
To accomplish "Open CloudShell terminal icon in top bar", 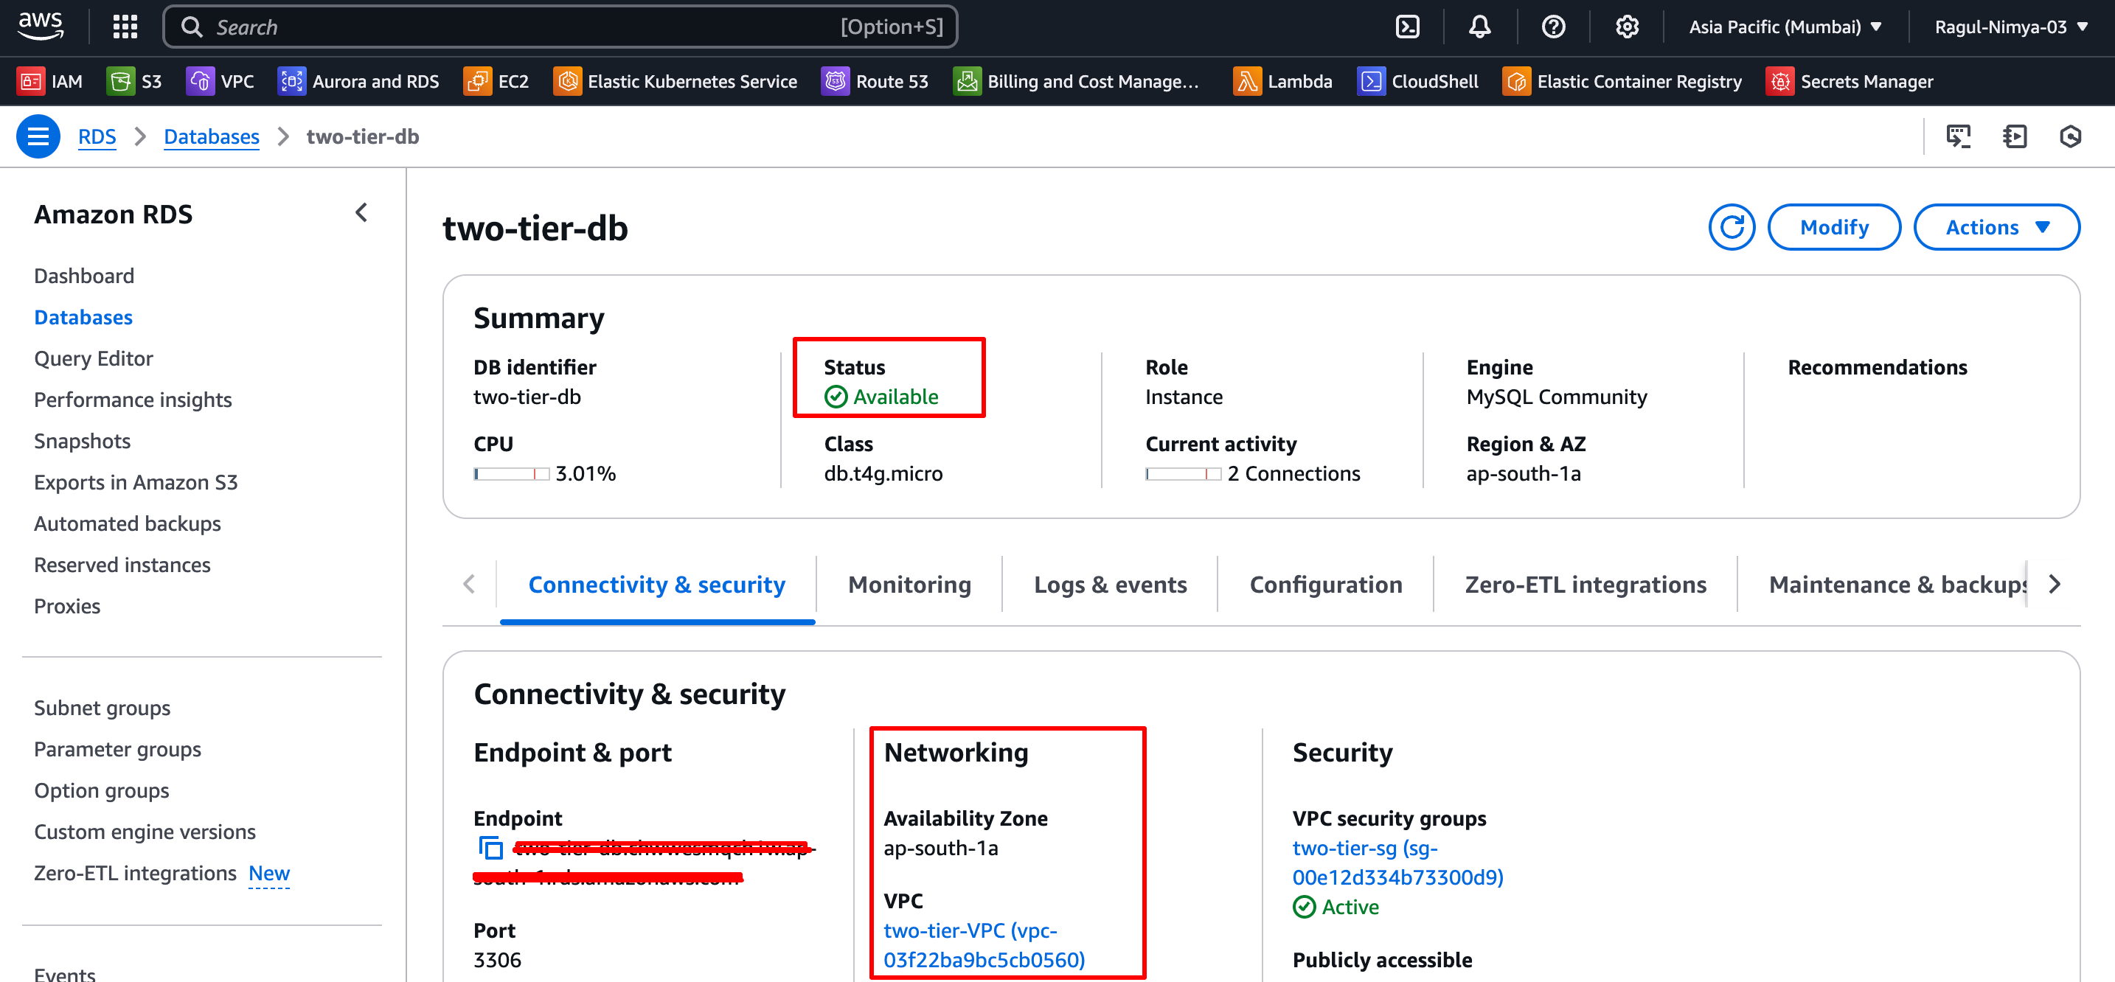I will [x=1407, y=27].
